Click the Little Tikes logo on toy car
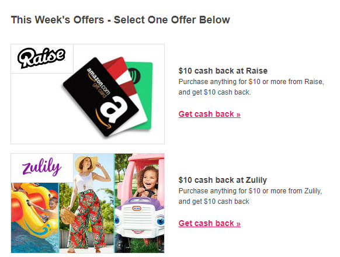 coord(137,209)
